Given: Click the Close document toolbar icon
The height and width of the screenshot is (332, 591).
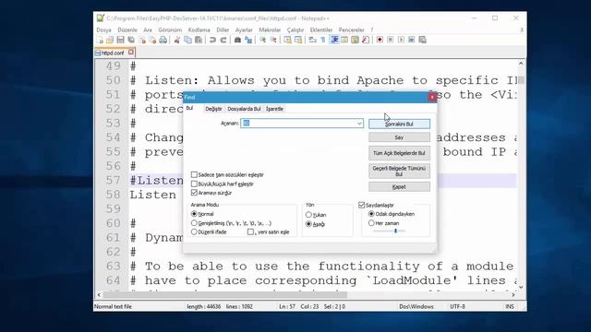Looking at the screenshot, I should click(x=142, y=40).
